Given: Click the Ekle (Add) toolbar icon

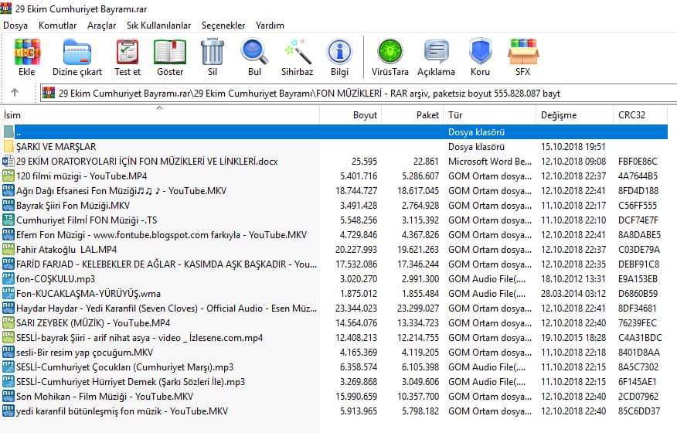Looking at the screenshot, I should [x=27, y=56].
